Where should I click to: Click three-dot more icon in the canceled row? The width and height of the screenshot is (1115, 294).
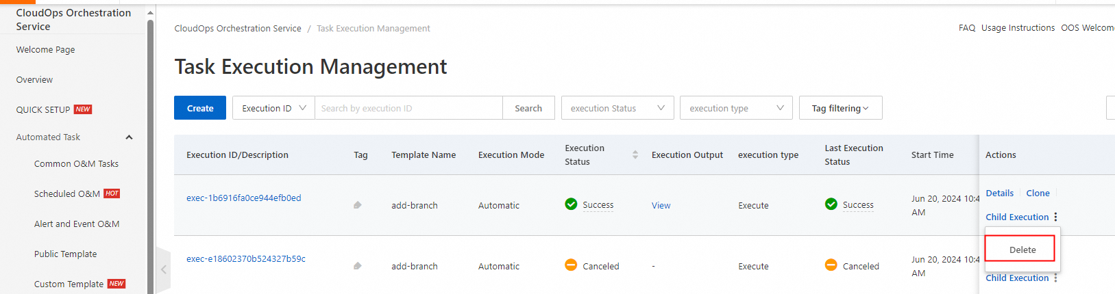(x=1055, y=278)
